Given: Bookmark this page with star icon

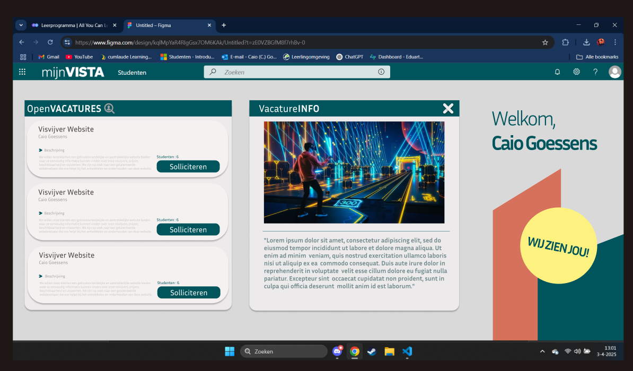Looking at the screenshot, I should click(x=545, y=42).
